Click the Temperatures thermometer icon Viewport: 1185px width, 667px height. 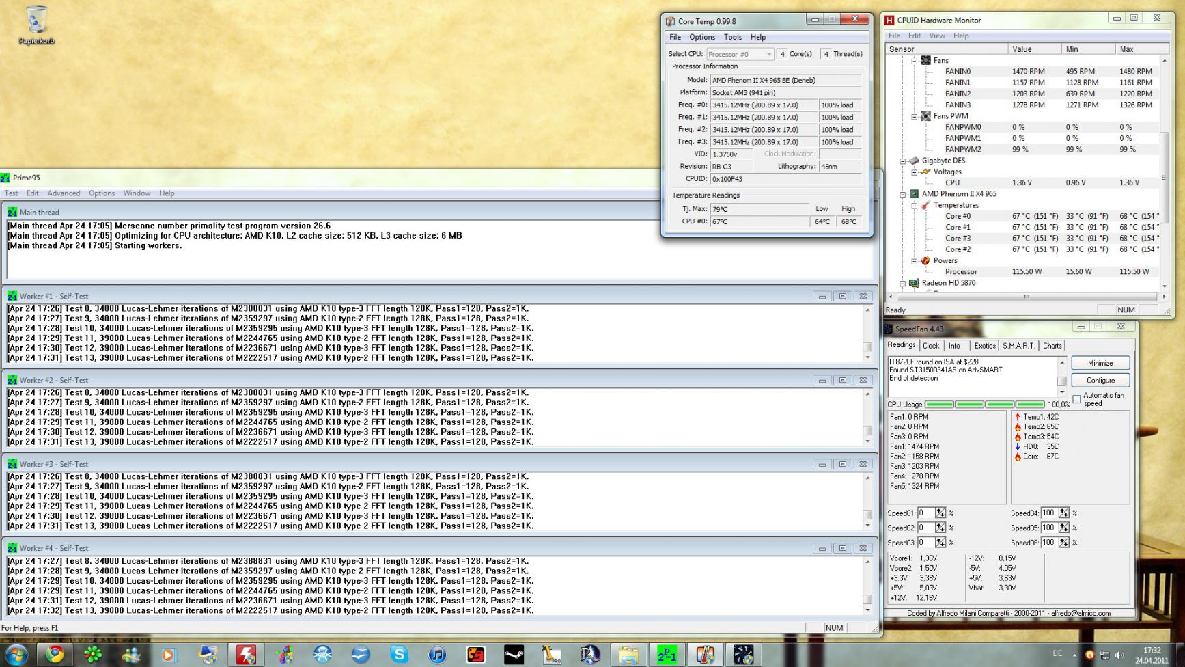(925, 205)
